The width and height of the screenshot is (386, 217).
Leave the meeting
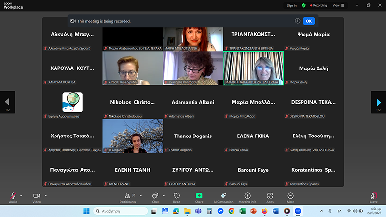click(373, 196)
